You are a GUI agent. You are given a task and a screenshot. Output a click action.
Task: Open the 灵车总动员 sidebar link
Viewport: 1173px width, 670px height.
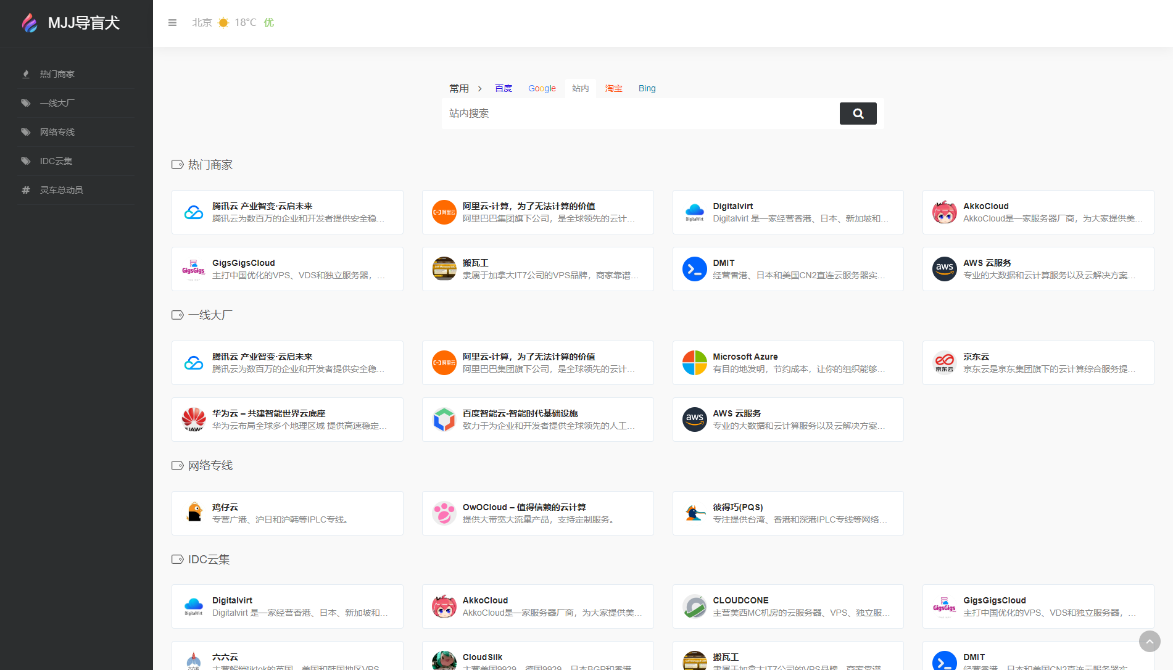[61, 190]
